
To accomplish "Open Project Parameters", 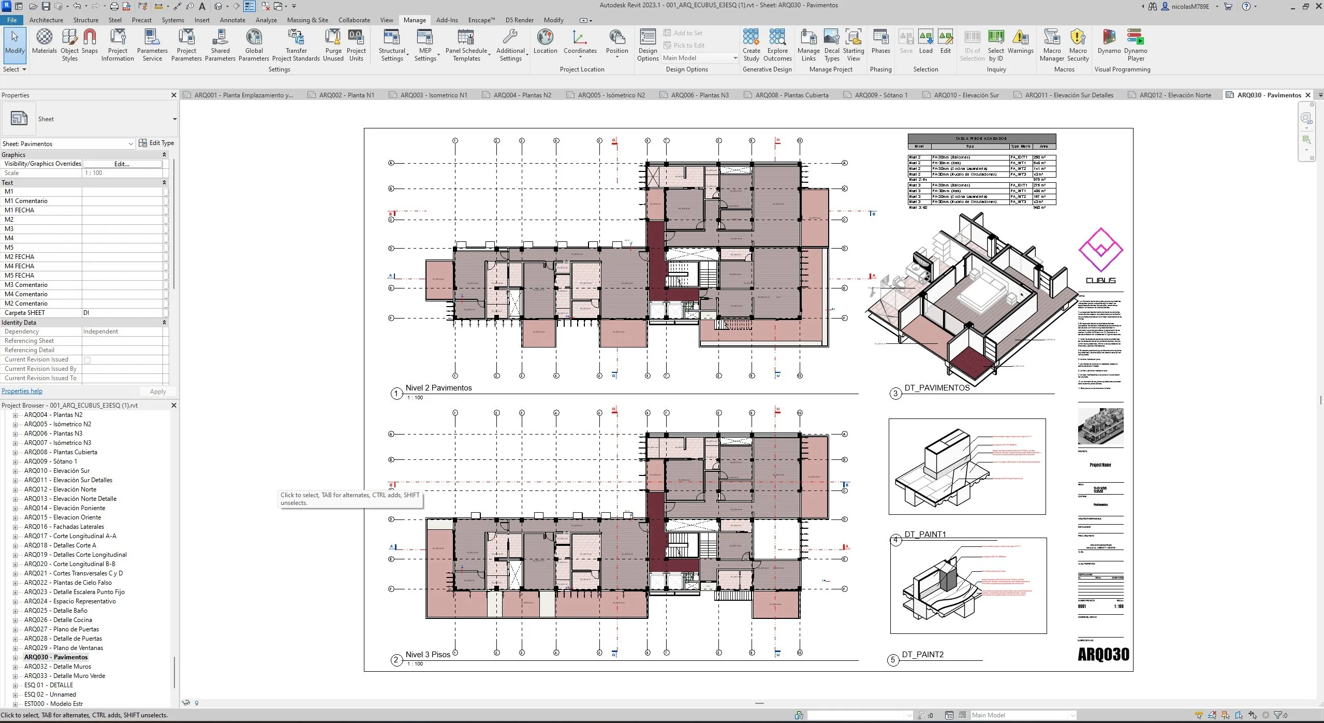I will (186, 45).
